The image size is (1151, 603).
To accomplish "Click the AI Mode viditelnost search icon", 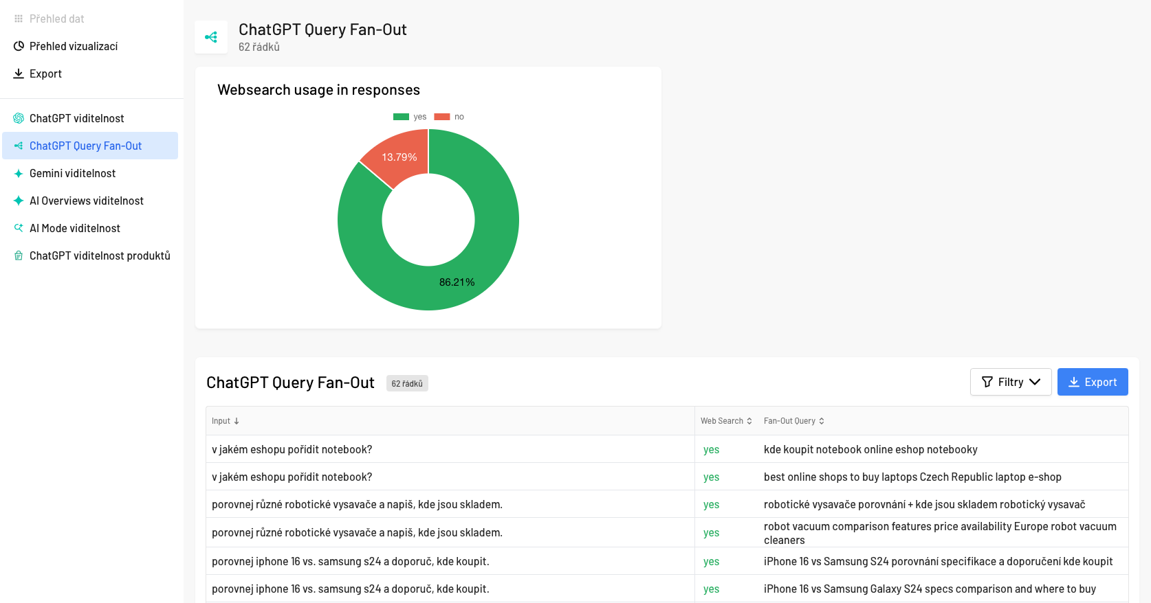I will point(19,228).
